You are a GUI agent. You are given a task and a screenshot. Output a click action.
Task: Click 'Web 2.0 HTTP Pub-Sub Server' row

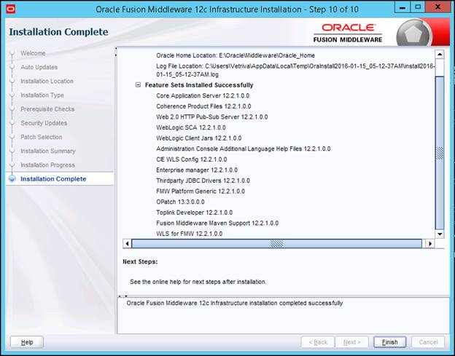[212, 117]
